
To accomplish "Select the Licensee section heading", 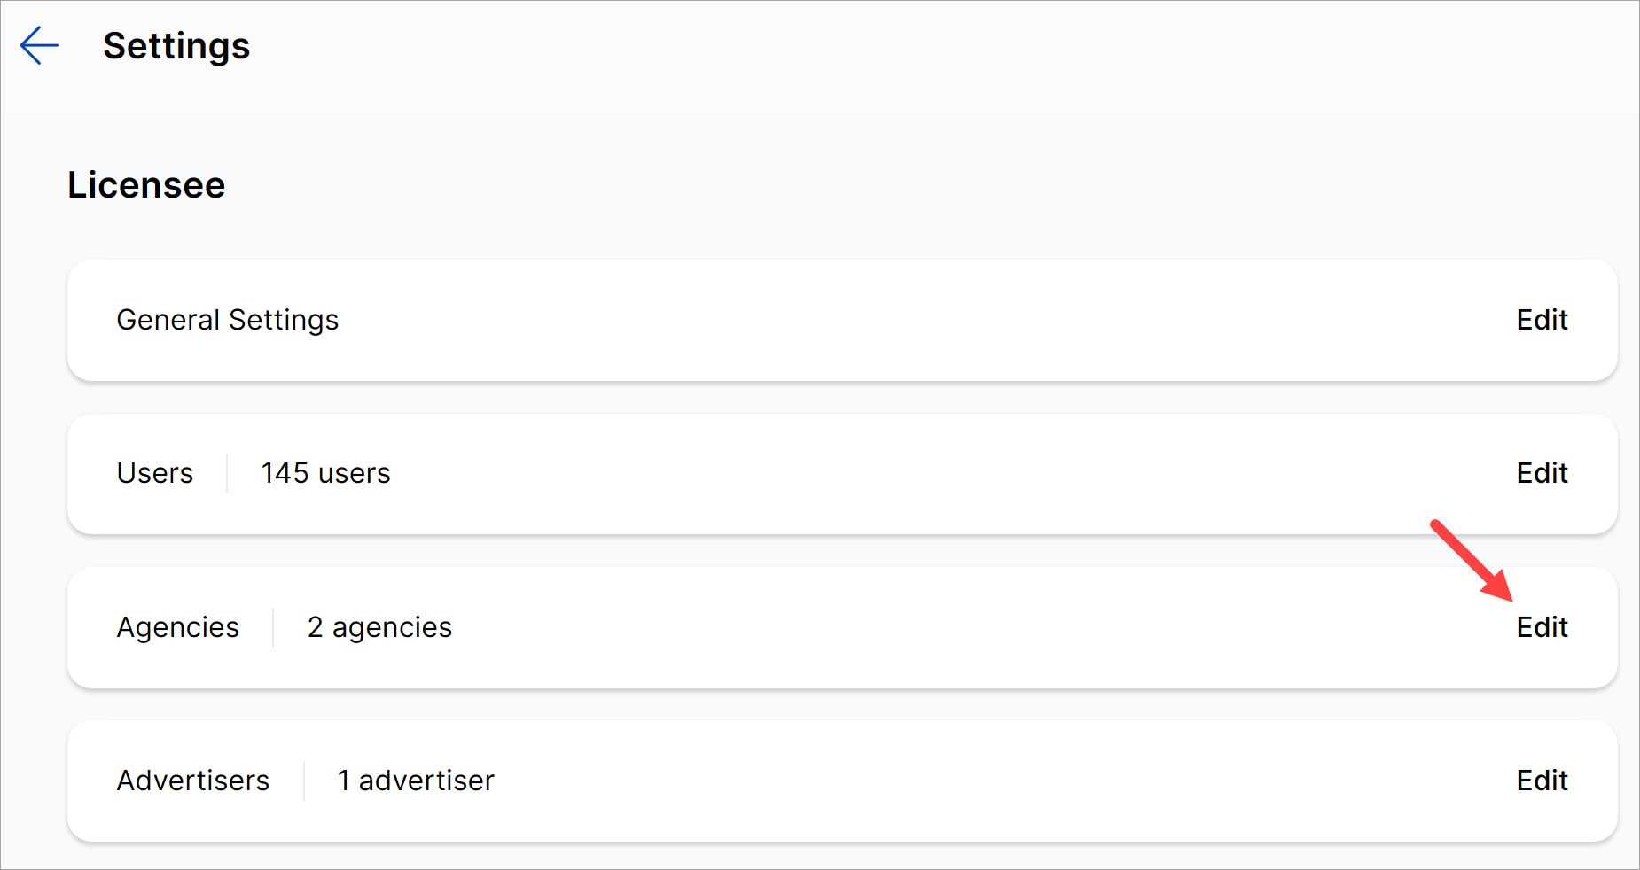I will (146, 185).
